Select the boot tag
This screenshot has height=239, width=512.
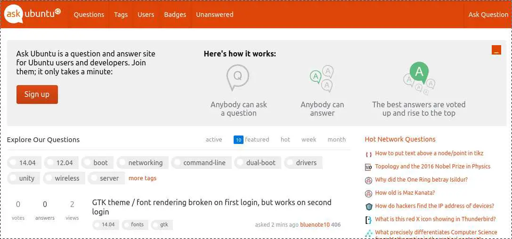[x=98, y=163]
